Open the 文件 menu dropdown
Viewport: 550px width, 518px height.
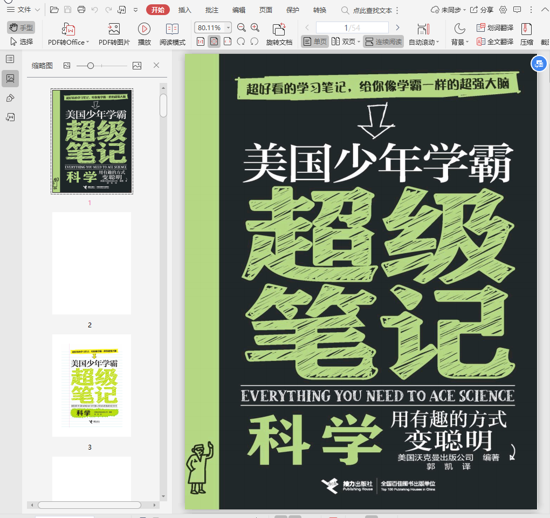point(24,10)
